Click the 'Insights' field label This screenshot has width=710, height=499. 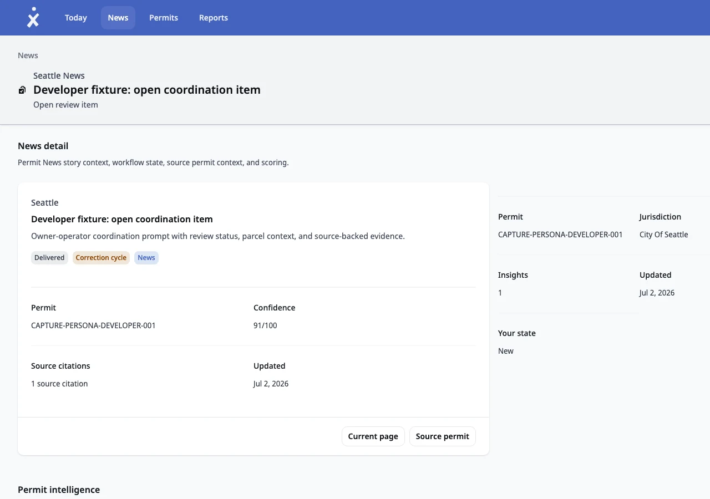click(x=513, y=275)
